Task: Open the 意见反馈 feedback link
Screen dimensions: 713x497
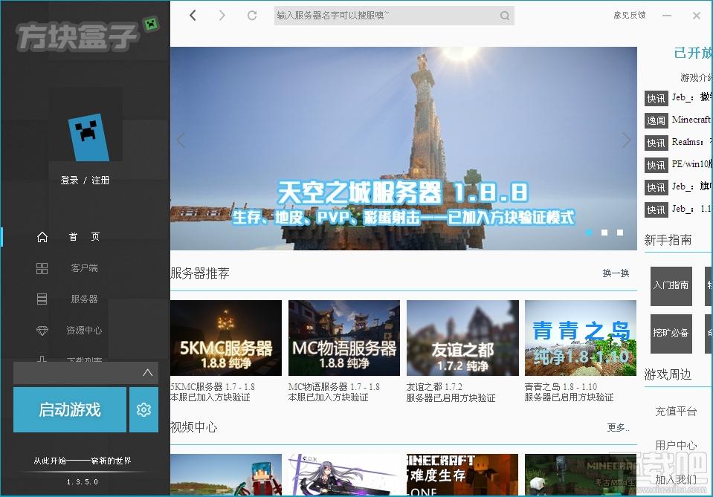Action: coord(629,15)
